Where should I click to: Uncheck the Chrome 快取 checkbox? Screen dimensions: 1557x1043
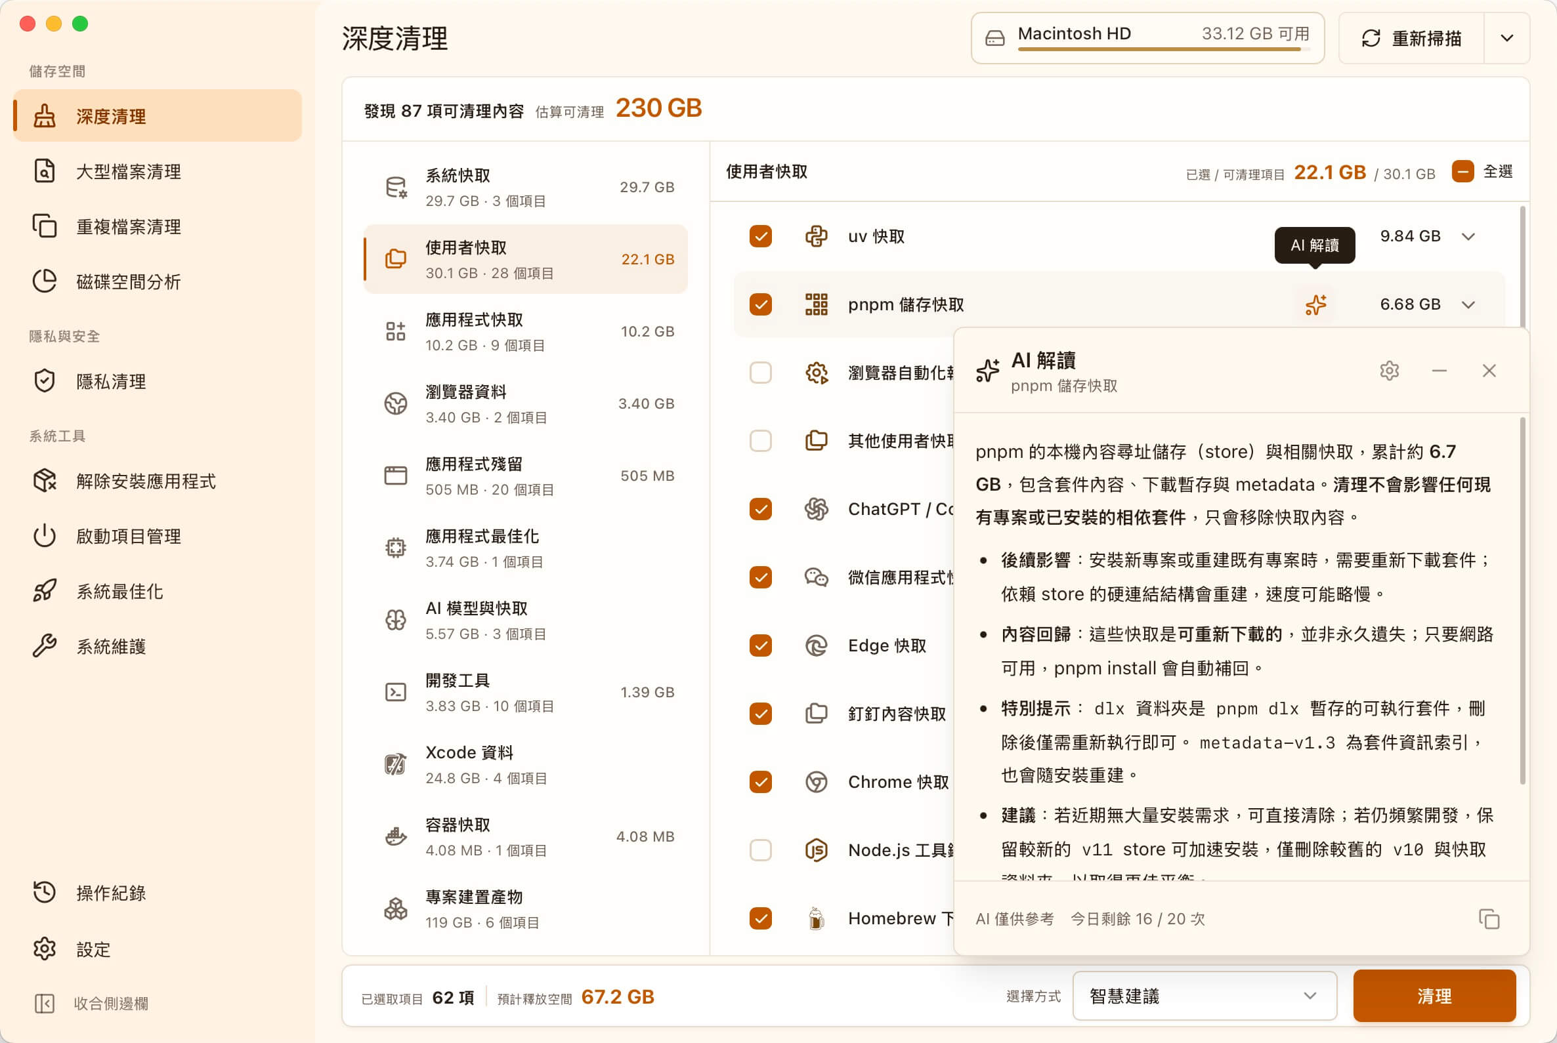coord(760,781)
